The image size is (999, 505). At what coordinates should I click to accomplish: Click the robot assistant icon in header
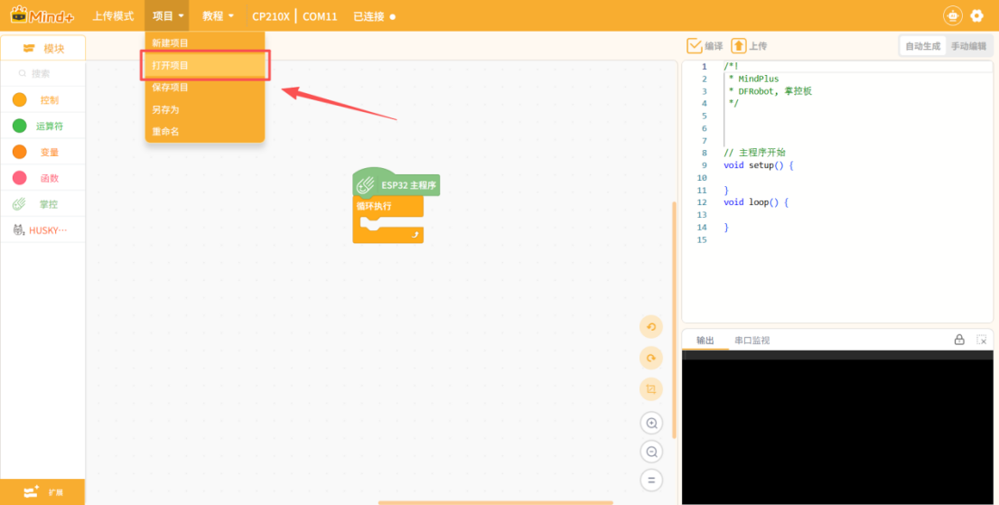(952, 15)
